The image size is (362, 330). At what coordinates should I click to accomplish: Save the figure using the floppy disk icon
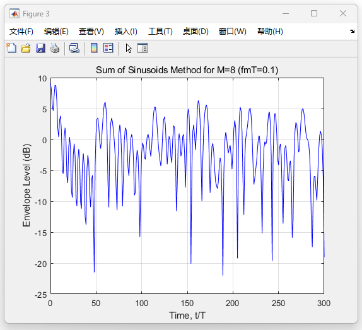[40, 48]
